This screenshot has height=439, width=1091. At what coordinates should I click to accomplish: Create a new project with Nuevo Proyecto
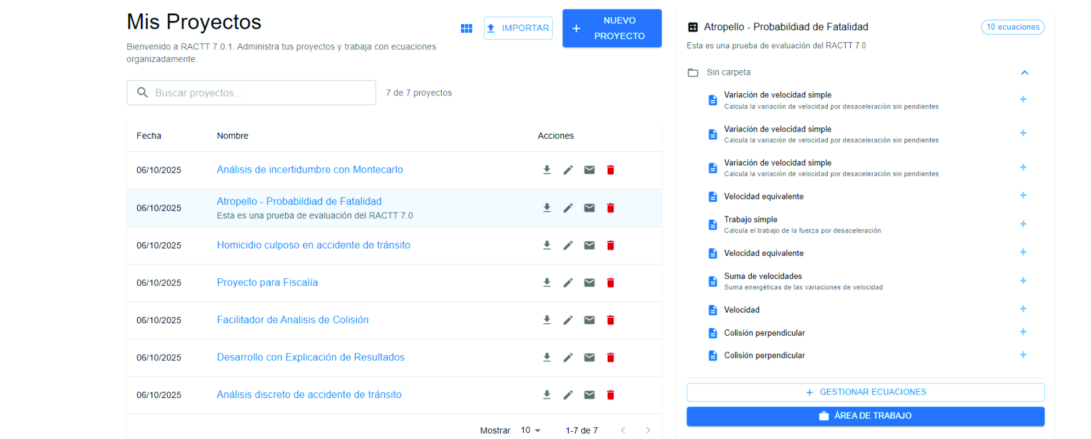tap(612, 28)
